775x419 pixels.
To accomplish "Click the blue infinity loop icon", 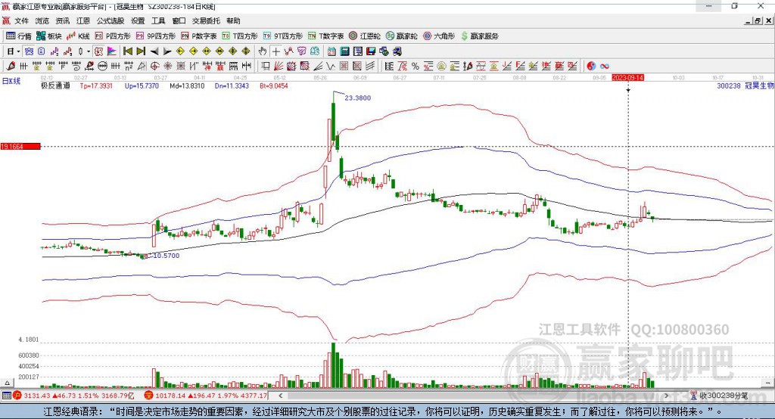I will coord(605,66).
